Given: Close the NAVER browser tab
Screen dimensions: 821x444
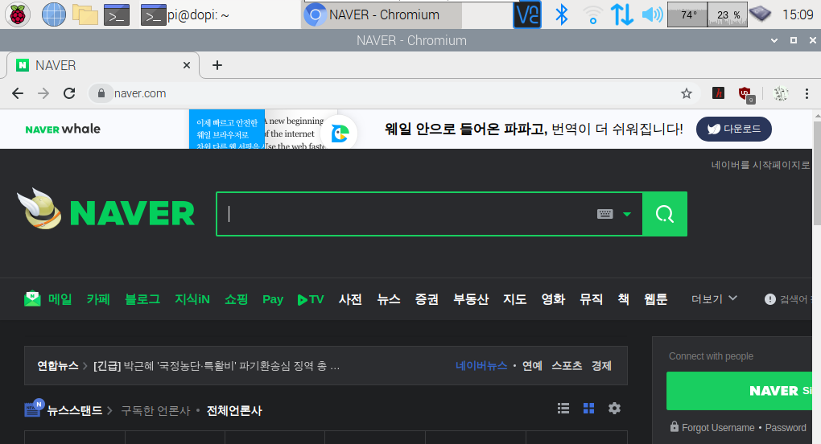Looking at the screenshot, I should point(187,65).
